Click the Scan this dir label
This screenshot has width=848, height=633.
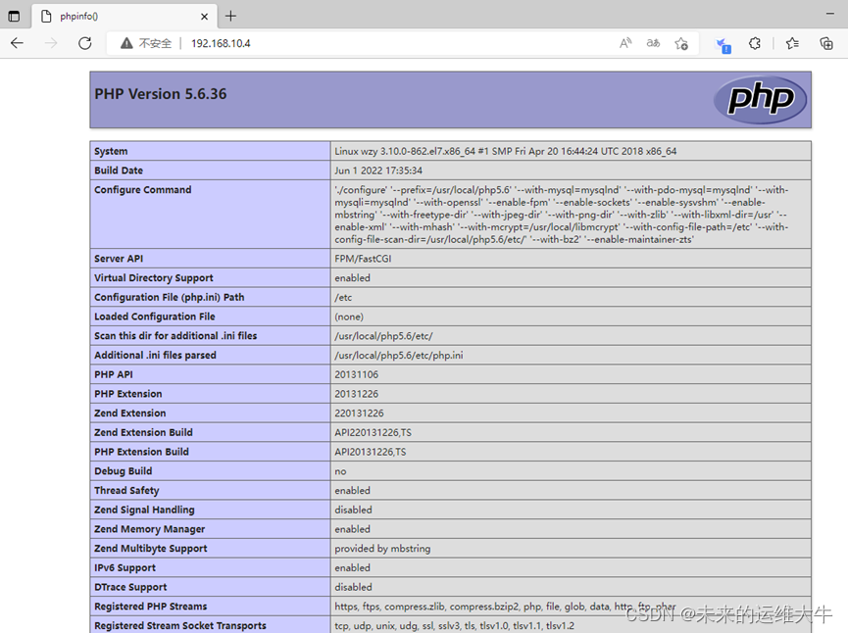click(x=175, y=336)
